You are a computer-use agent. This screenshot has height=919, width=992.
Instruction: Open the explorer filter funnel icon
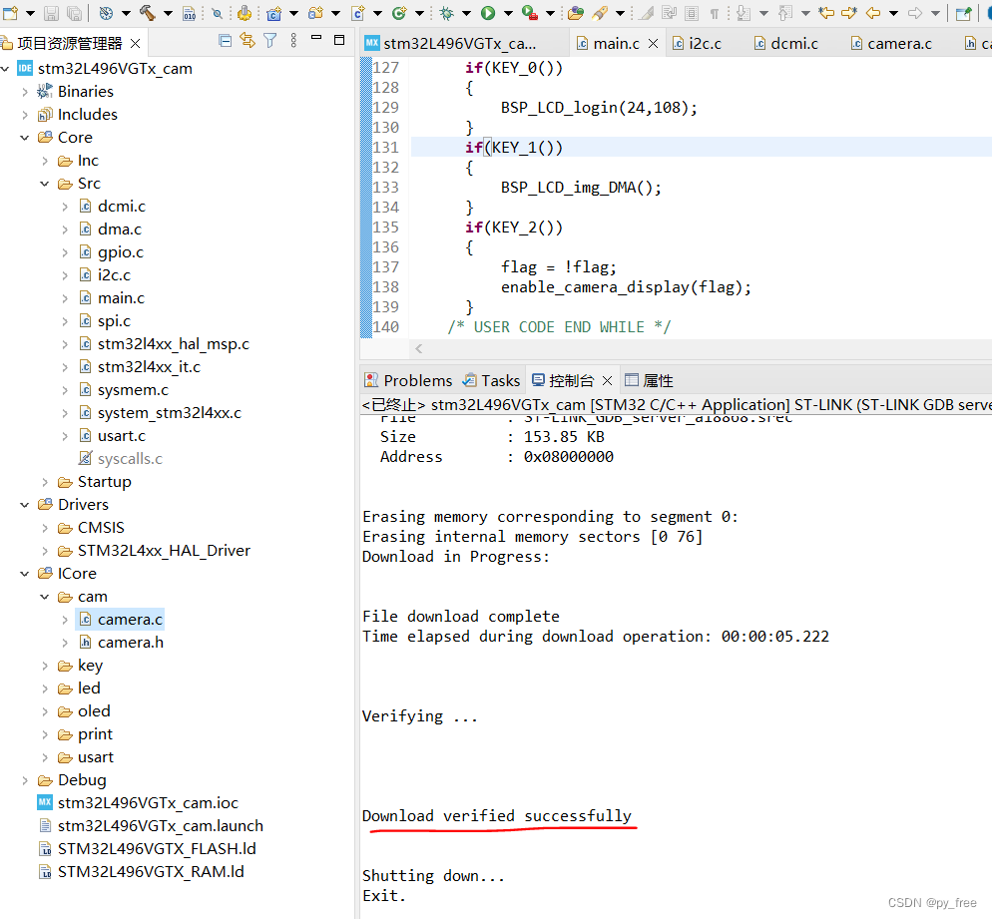269,41
